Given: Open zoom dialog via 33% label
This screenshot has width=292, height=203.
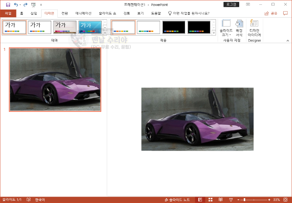Looking at the screenshot, I should click(x=276, y=200).
